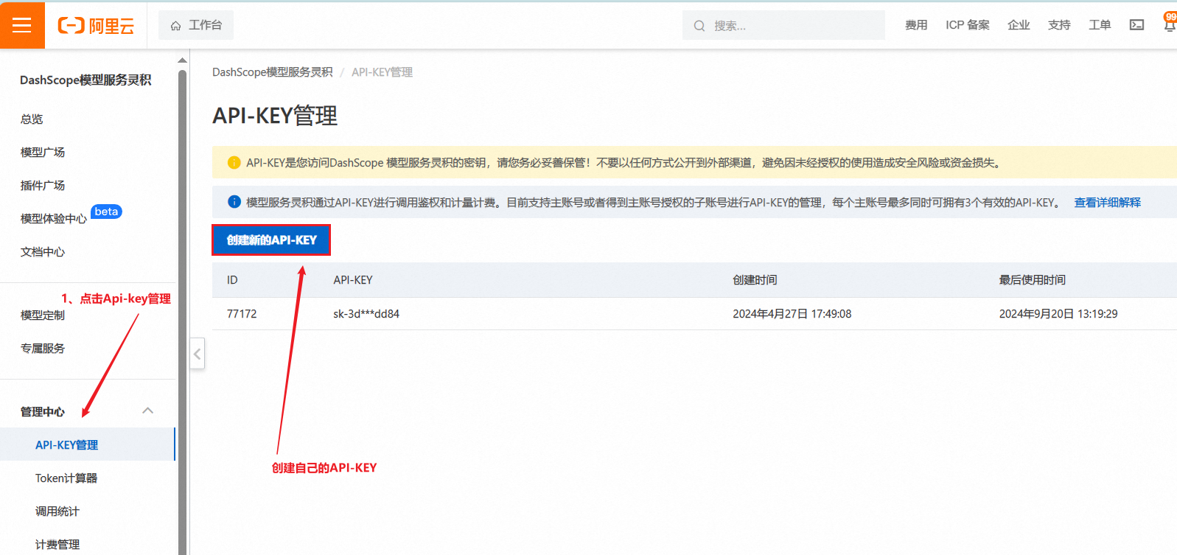1177x555 pixels.
Task: Open 计费管理 in the sidebar
Action: click(57, 545)
